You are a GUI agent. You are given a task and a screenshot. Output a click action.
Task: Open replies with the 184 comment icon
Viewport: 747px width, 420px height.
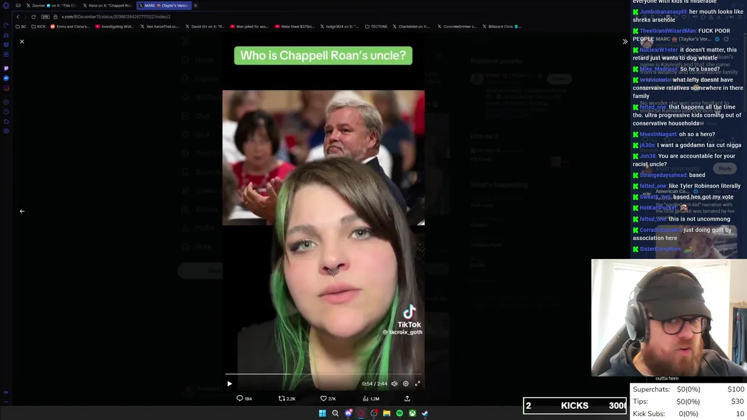click(x=244, y=398)
